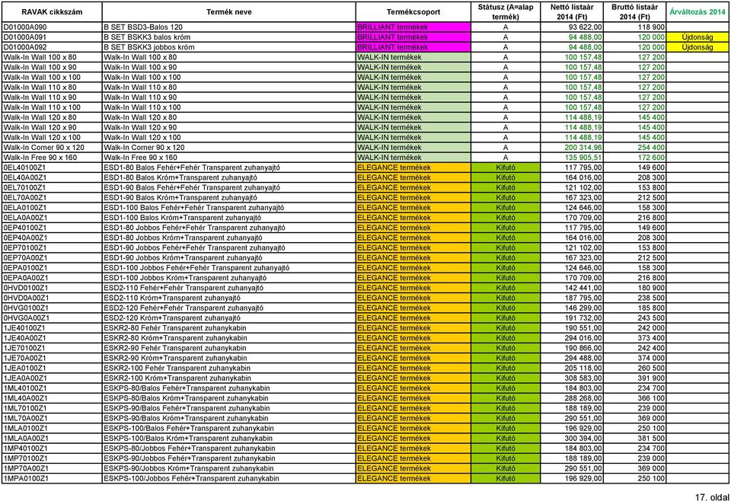Select gross price 391 900
Screen dimensions: 731x501
651,378
